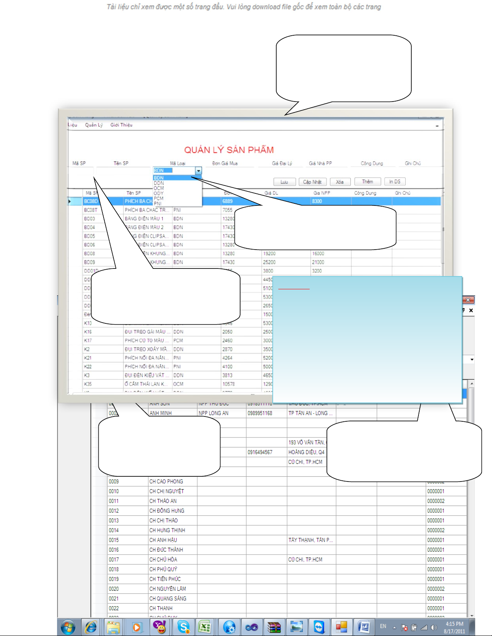Click the Xóa button
The image size is (492, 636).
[340, 182]
